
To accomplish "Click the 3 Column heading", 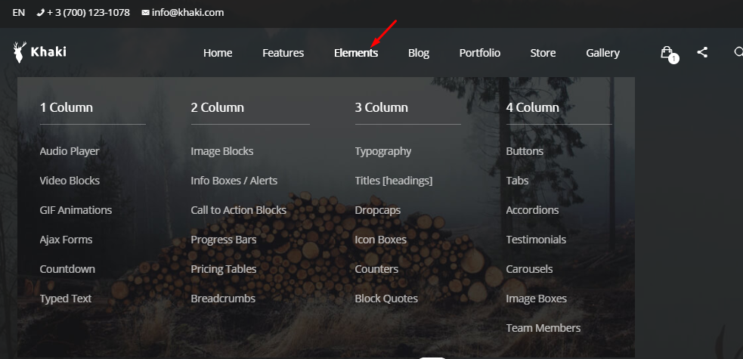I will (382, 107).
